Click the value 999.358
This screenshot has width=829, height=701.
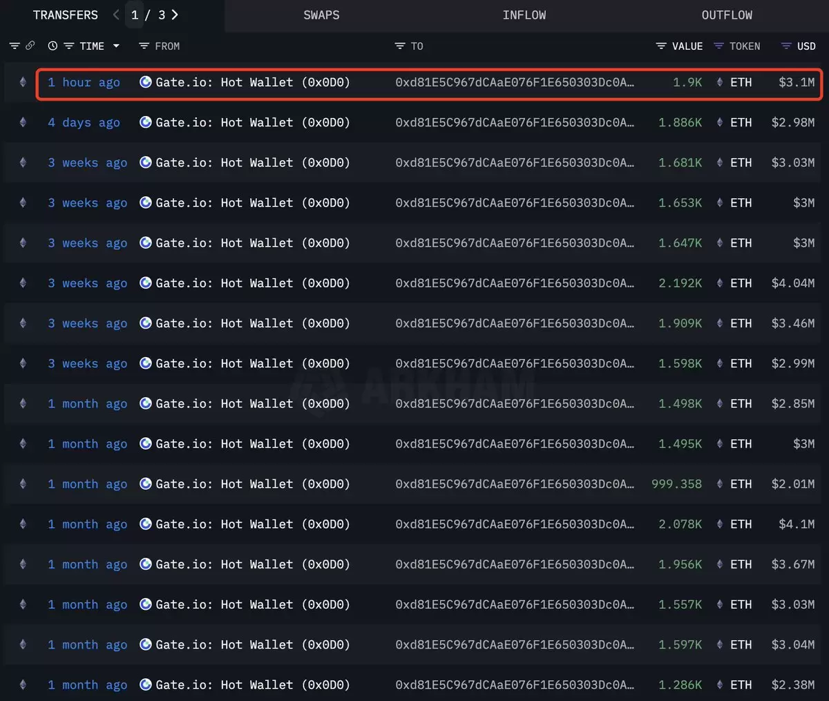pyautogui.click(x=676, y=484)
